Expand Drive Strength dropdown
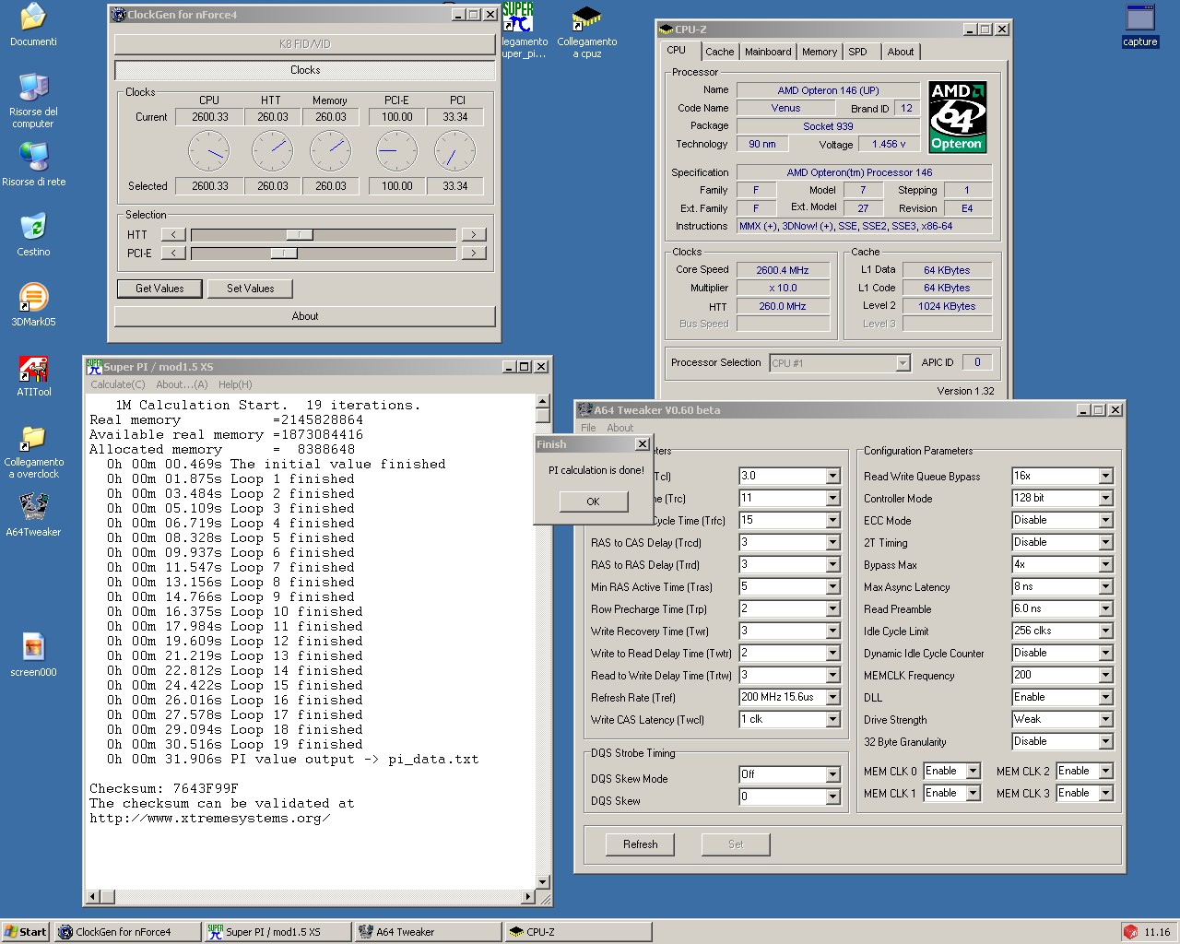The height and width of the screenshot is (944, 1180). pyautogui.click(x=1105, y=719)
